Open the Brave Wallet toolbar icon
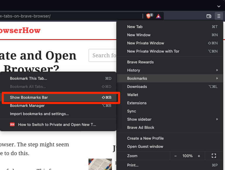Screen dimensions: 225x170 (209, 16)
